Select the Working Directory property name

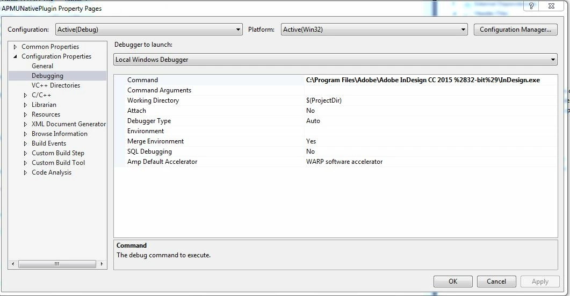(153, 100)
